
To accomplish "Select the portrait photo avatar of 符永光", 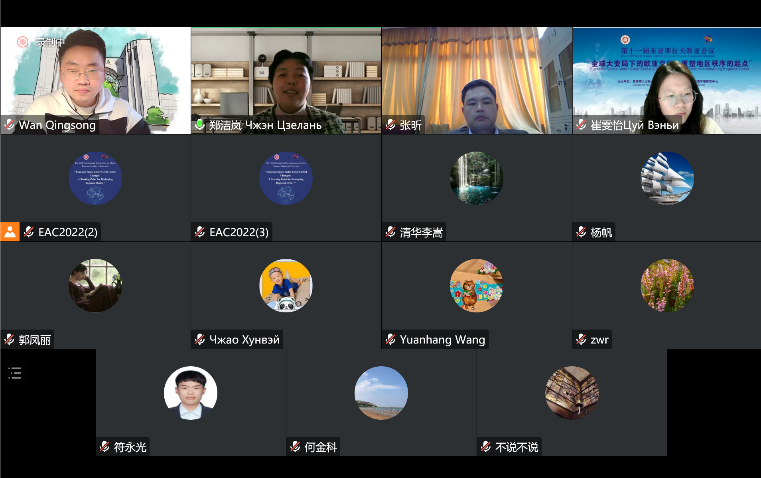I will click(x=191, y=393).
